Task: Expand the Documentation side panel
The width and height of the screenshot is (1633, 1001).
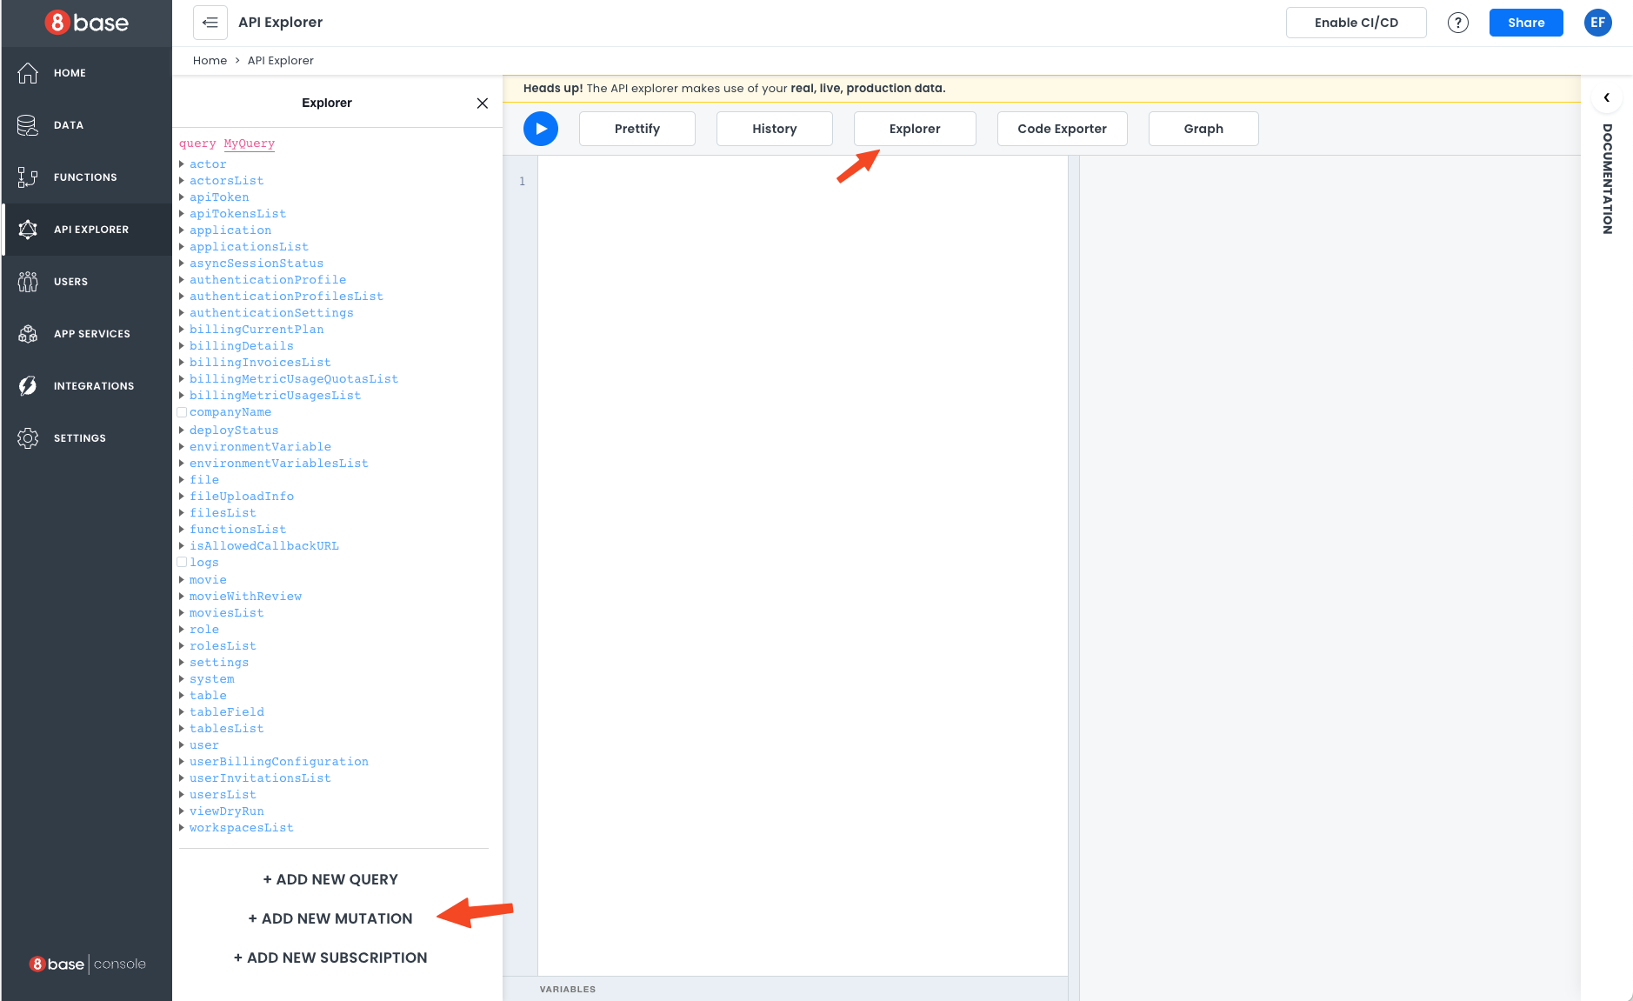Action: point(1606,97)
